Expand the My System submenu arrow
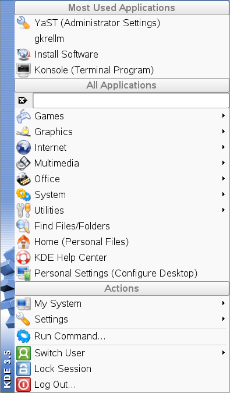230x393 pixels. [x=223, y=303]
